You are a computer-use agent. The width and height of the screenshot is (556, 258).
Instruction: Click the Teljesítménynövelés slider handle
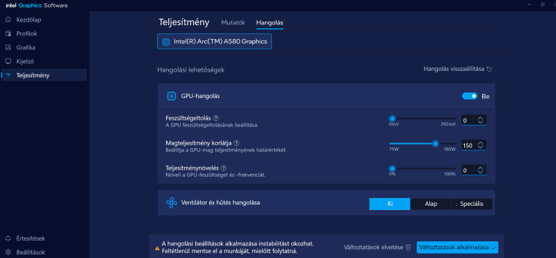392,168
